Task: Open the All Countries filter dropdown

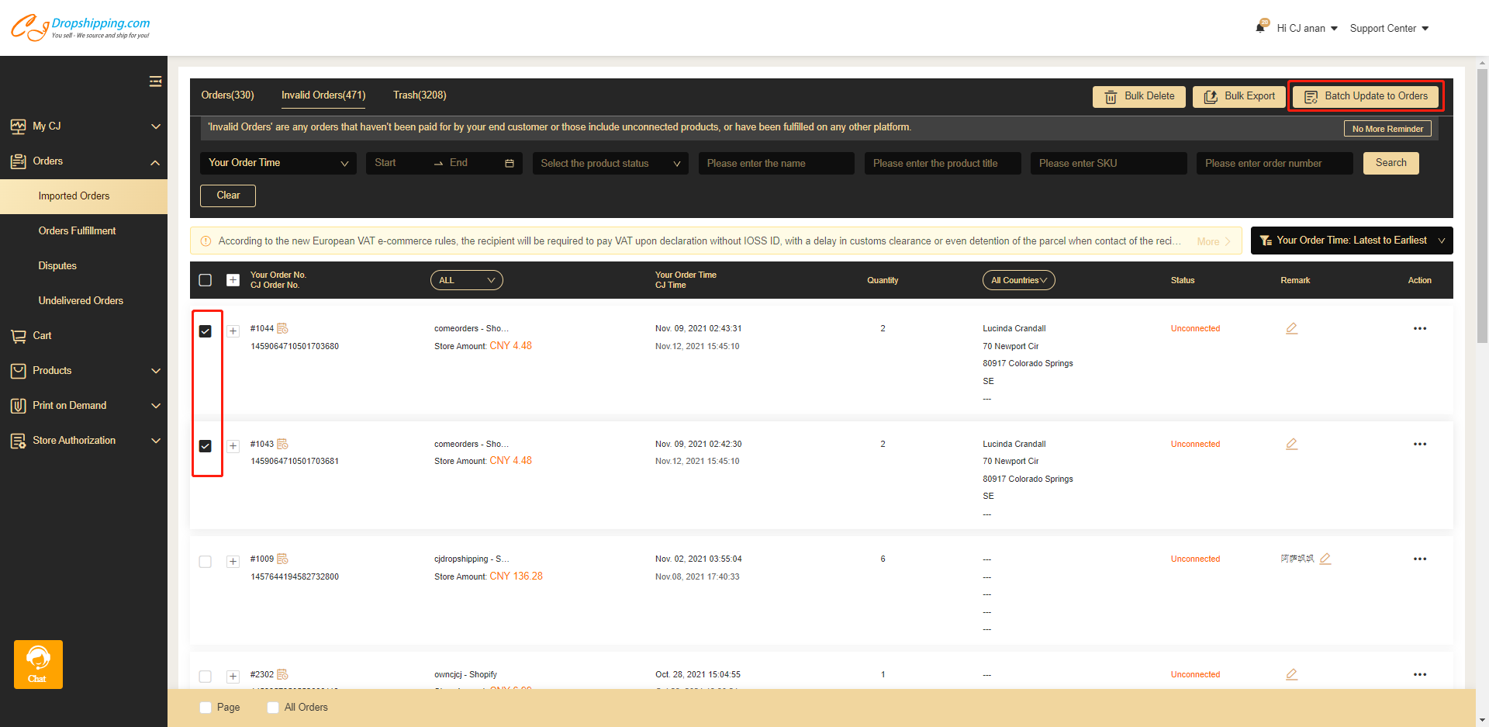Action: tap(1018, 281)
